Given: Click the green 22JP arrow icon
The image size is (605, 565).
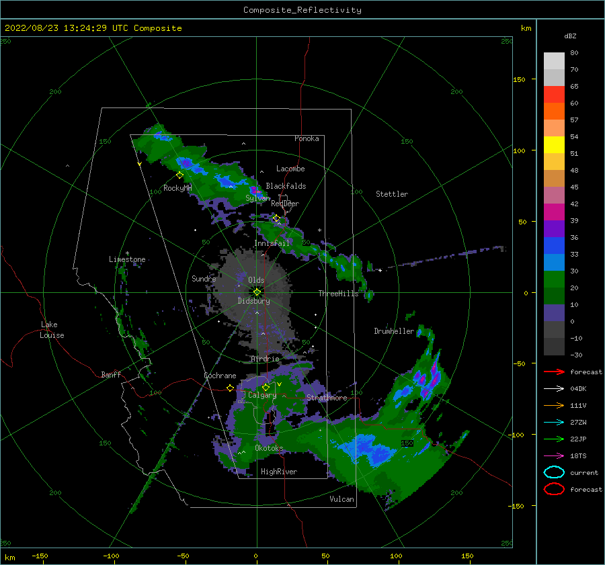Looking at the screenshot, I should click(x=554, y=439).
